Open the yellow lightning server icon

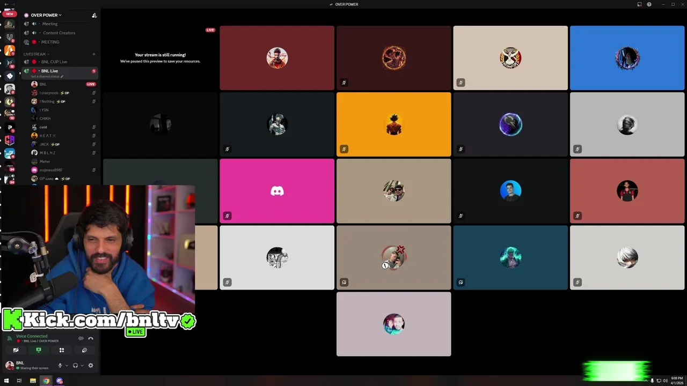tap(9, 102)
